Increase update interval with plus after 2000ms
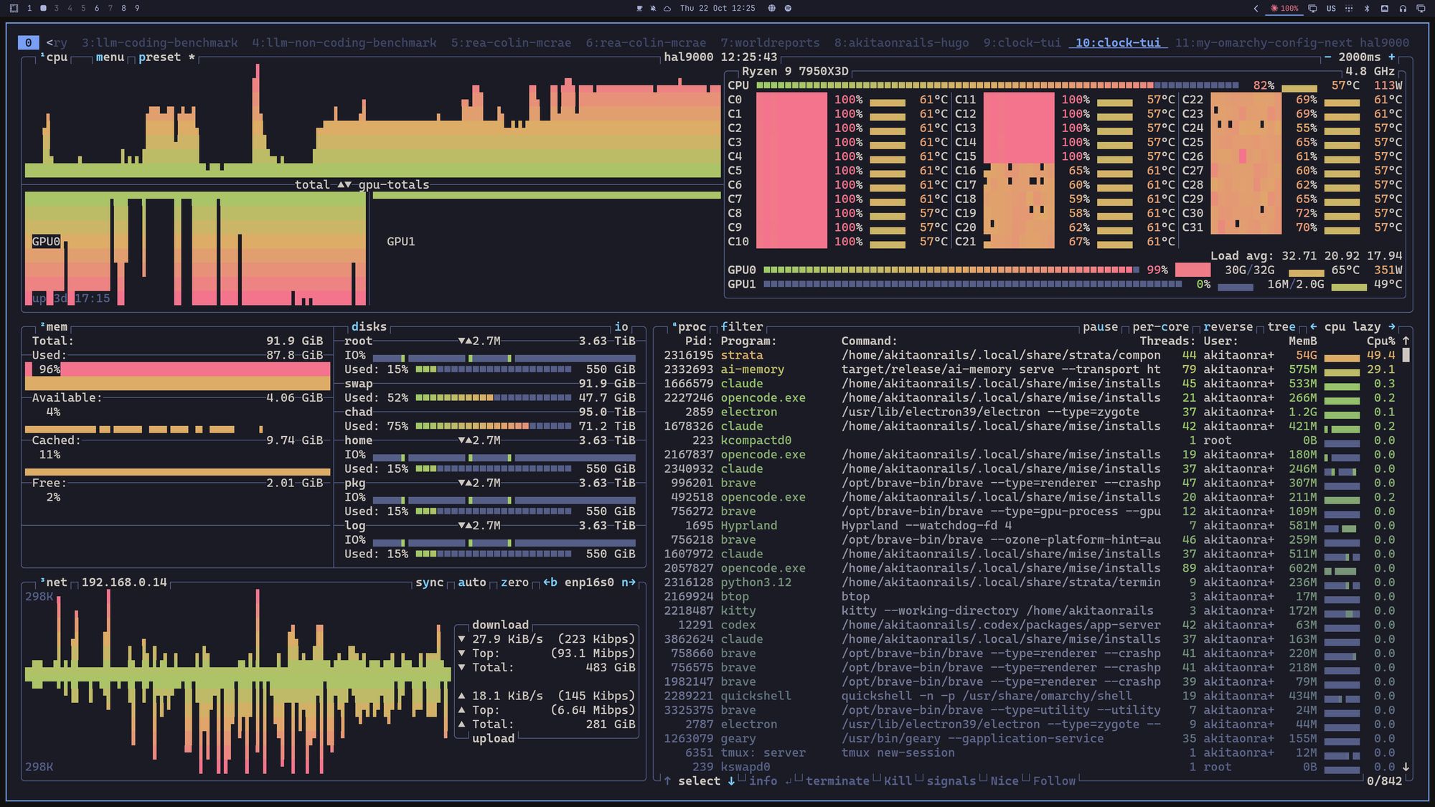The height and width of the screenshot is (807, 1435). coord(1391,57)
